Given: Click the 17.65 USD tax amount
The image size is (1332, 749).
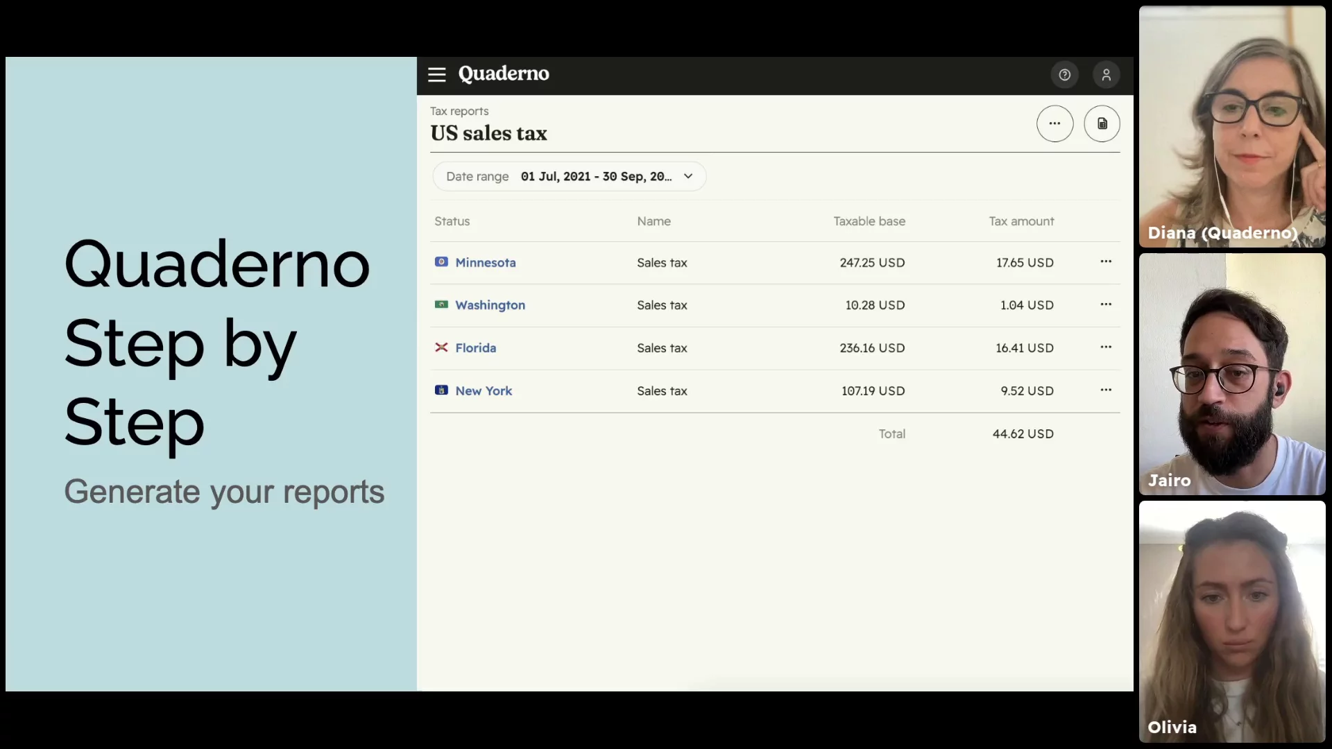Looking at the screenshot, I should (x=1025, y=263).
